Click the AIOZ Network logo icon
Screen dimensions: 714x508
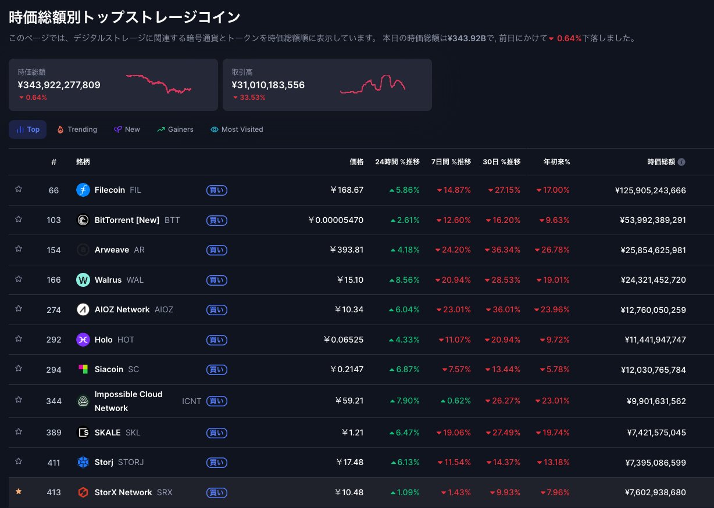(x=83, y=309)
